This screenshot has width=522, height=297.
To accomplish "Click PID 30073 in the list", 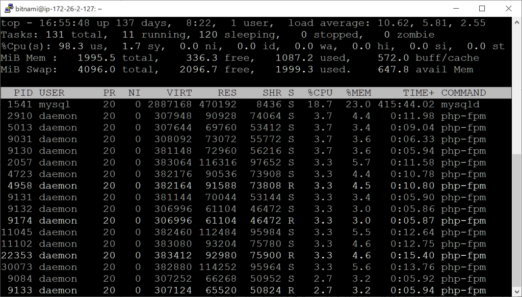I will click(x=17, y=267).
